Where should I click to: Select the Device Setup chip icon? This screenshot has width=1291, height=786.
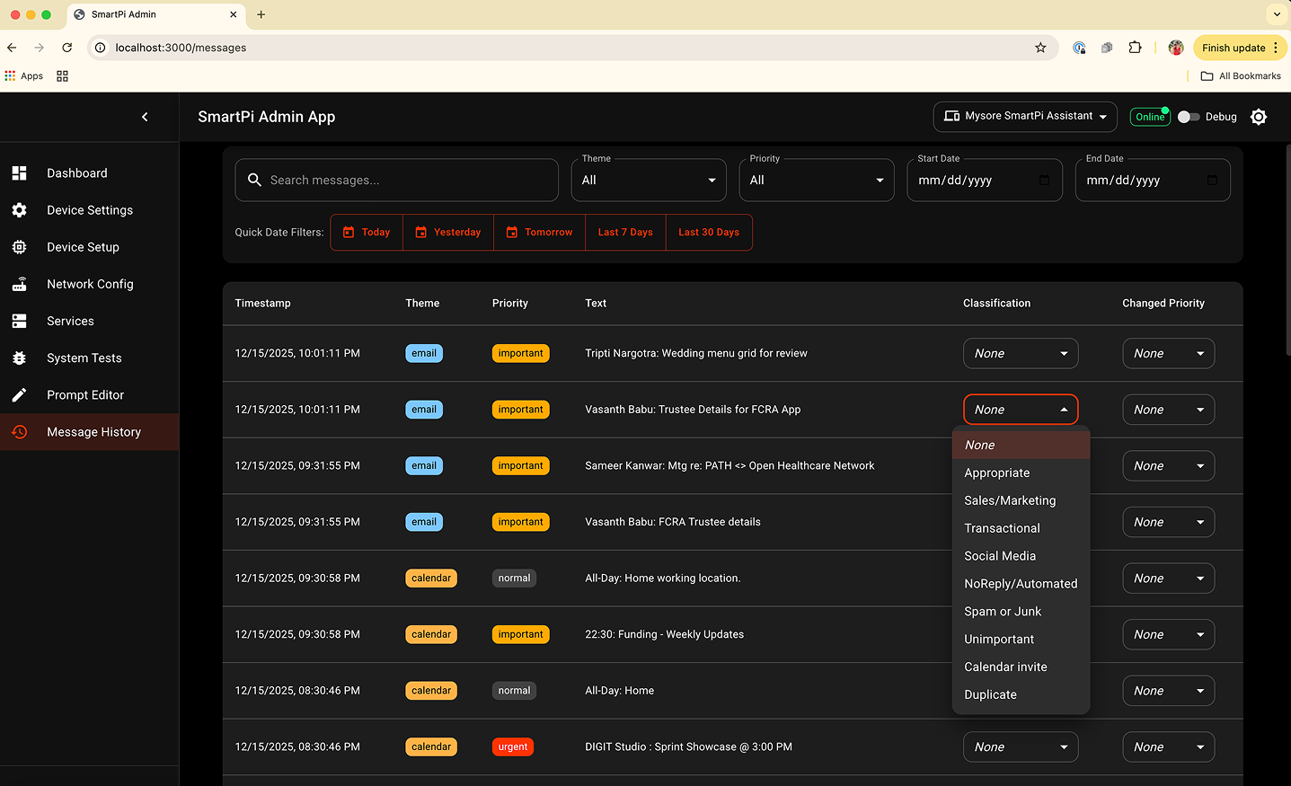[x=19, y=246]
